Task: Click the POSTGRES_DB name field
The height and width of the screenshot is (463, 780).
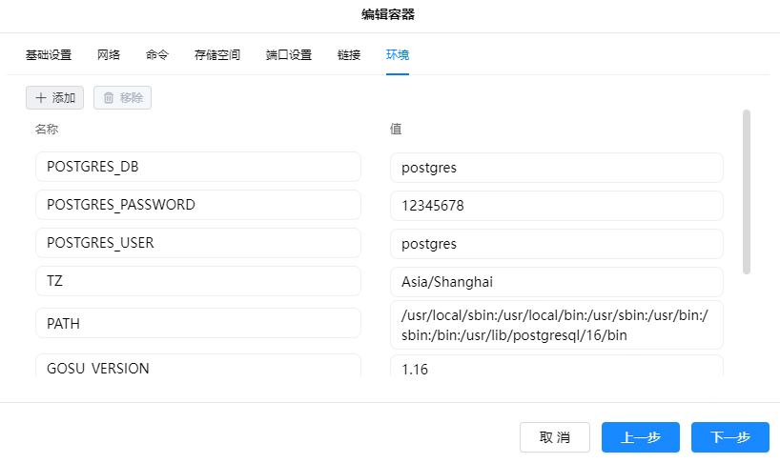Action: [x=197, y=167]
